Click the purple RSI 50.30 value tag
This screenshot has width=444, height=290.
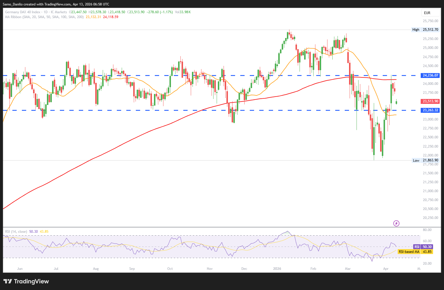[x=423, y=247]
